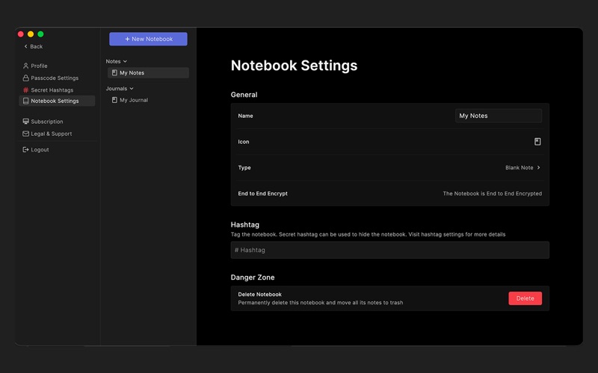Click the Legal & Support envelope icon

pos(25,134)
